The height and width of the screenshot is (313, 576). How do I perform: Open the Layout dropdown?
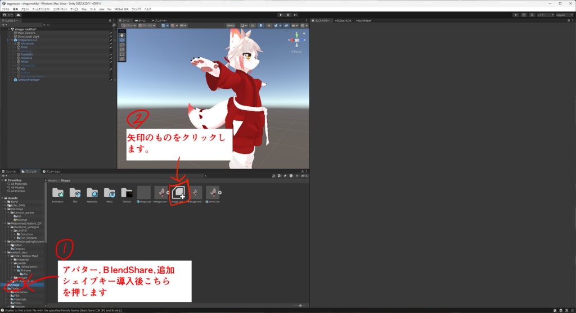[564, 15]
